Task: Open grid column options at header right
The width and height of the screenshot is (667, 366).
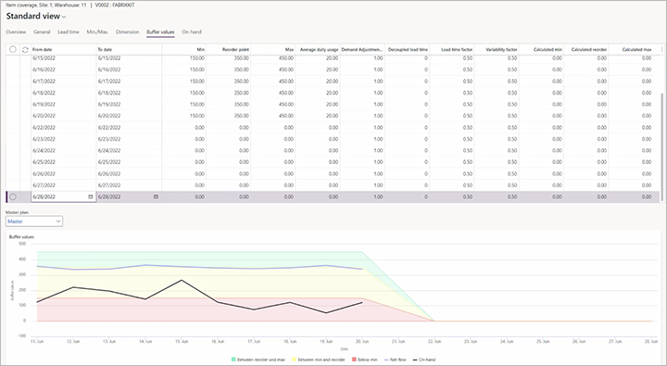Action: point(661,50)
